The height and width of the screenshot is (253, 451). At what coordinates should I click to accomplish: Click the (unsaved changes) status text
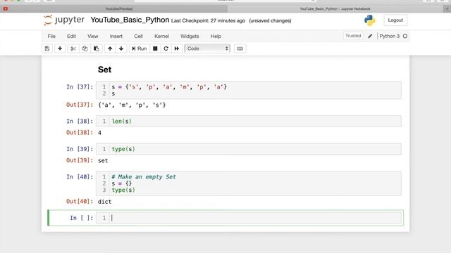pyautogui.click(x=270, y=20)
